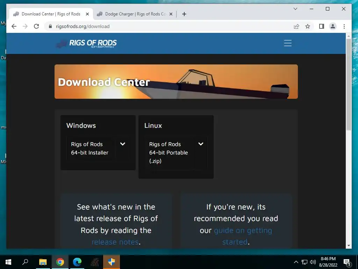The width and height of the screenshot is (358, 269).
Task: Reload the rigsofrods.org page
Action: pyautogui.click(x=36, y=26)
